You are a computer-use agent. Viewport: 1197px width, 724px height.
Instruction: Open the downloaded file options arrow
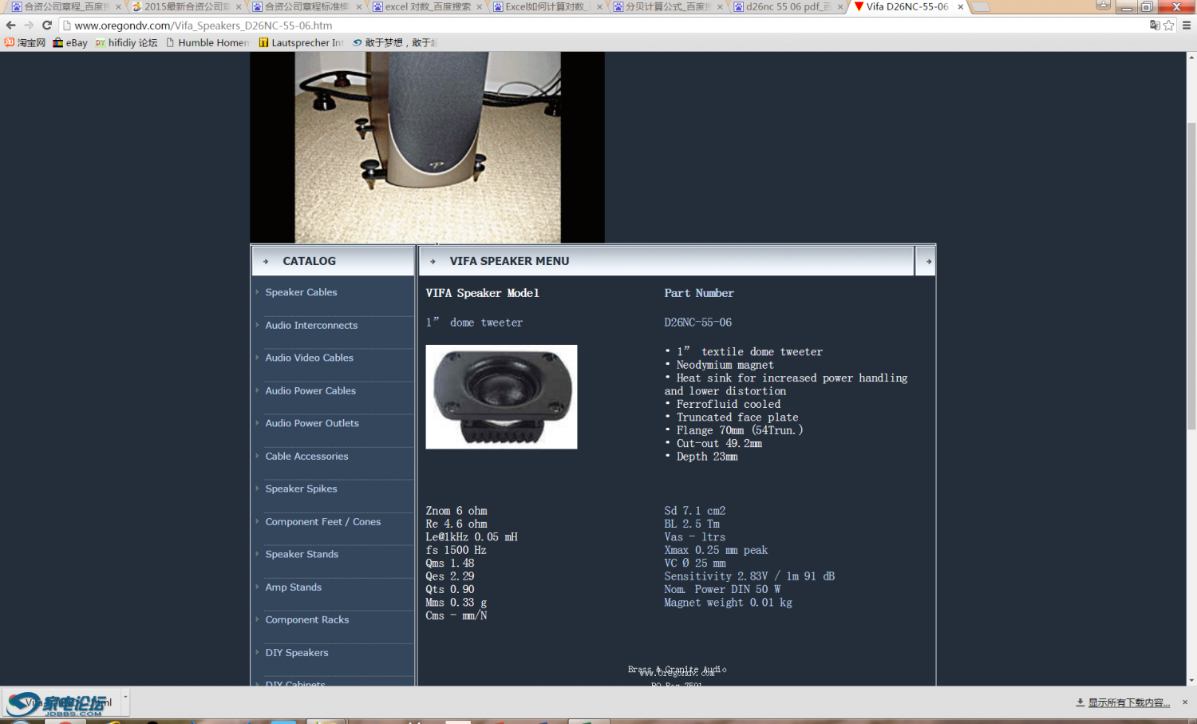tap(125, 698)
